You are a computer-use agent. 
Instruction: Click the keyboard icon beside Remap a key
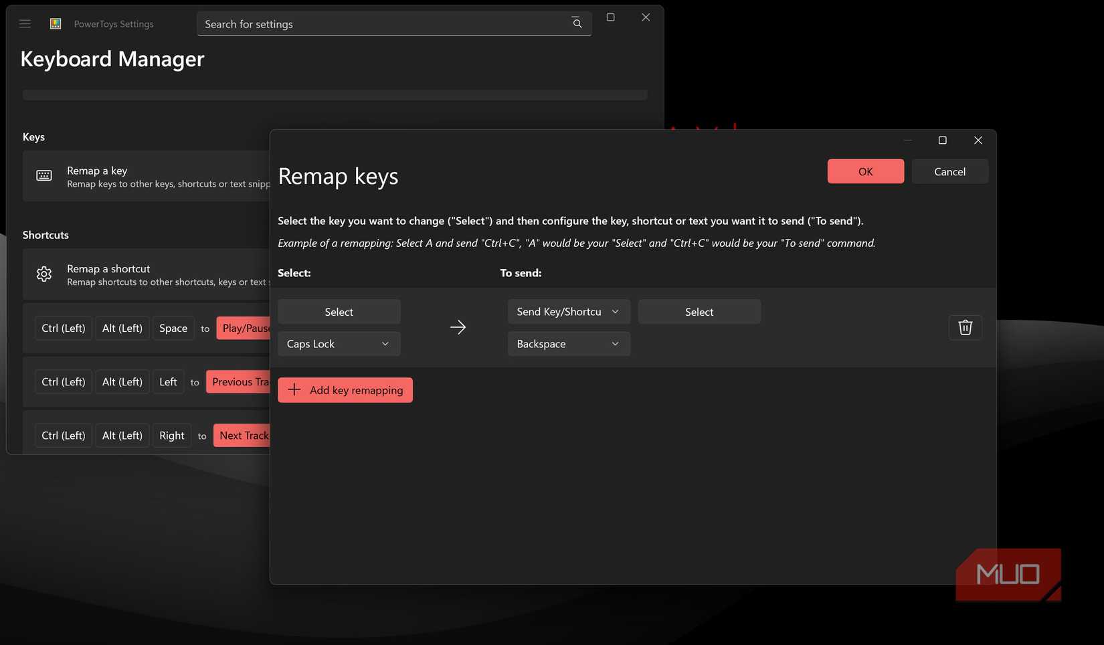[x=43, y=175]
